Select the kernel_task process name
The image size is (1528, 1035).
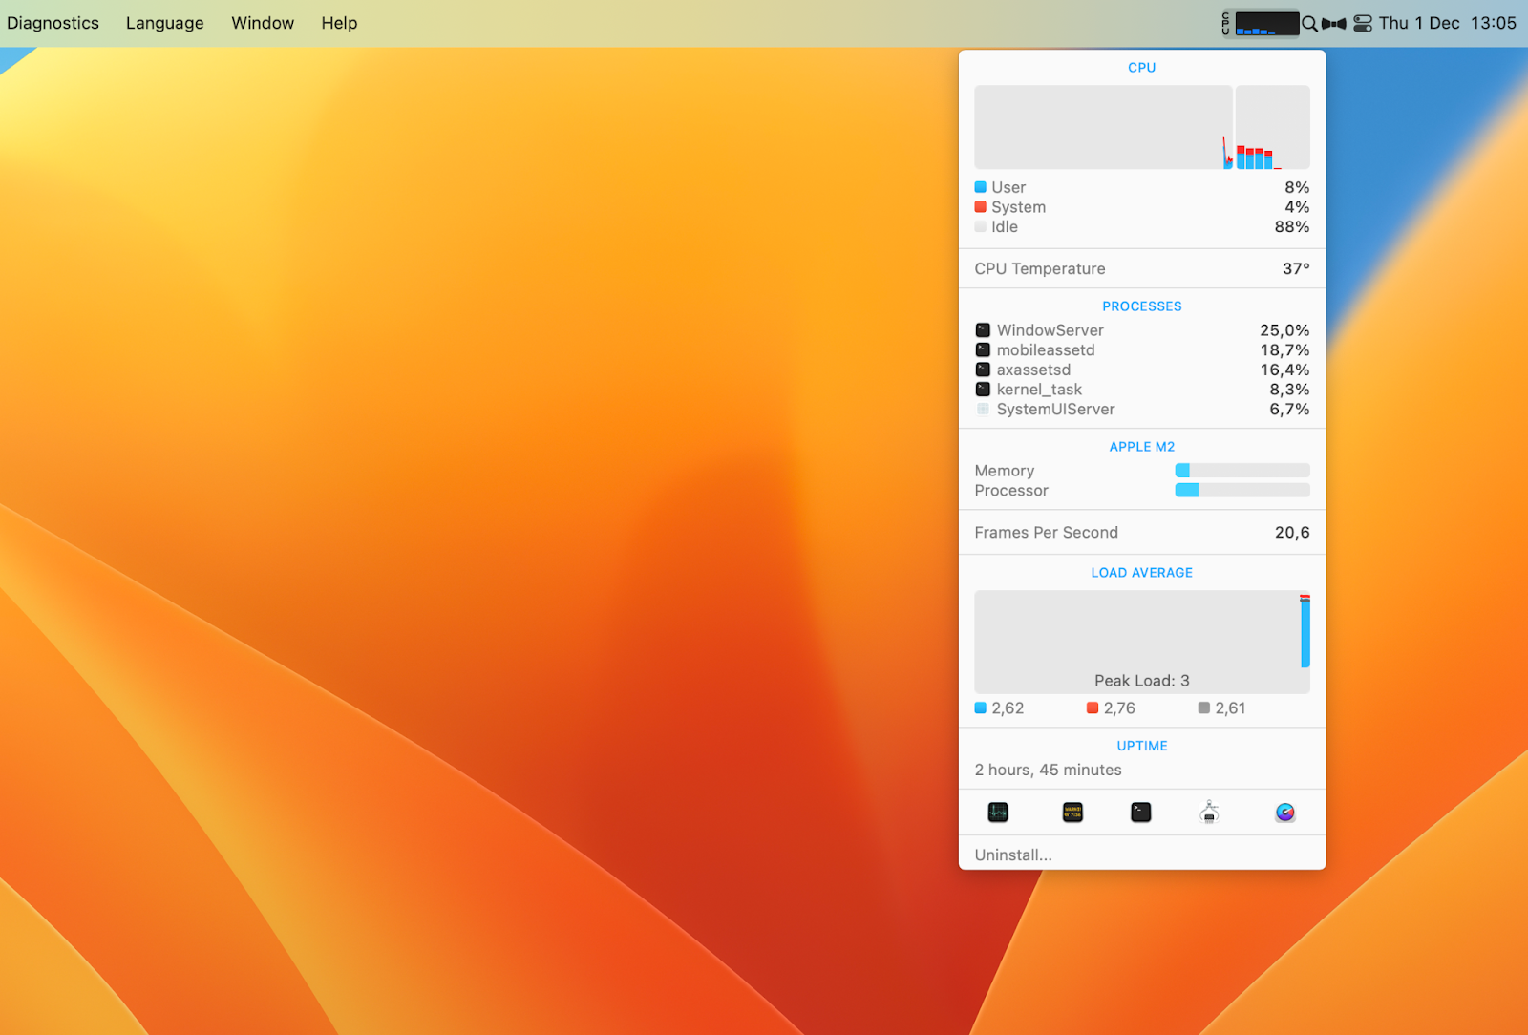pos(1040,390)
